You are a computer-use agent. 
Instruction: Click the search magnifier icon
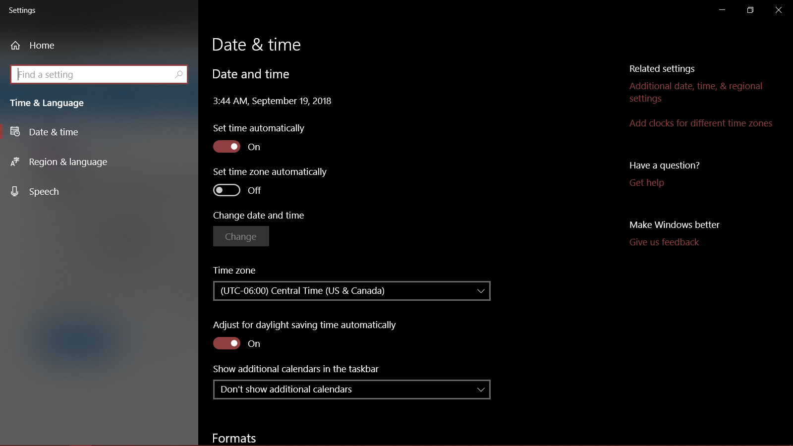179,74
